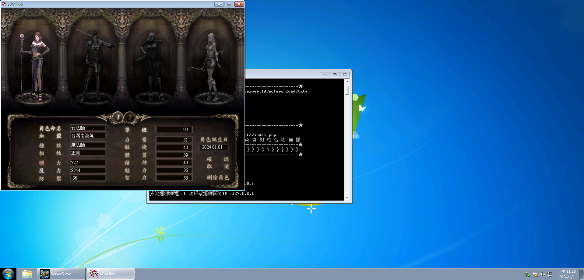This screenshot has width=584, height=280.
Task: Click the VMware Tools tray icon
Action: 535,274
